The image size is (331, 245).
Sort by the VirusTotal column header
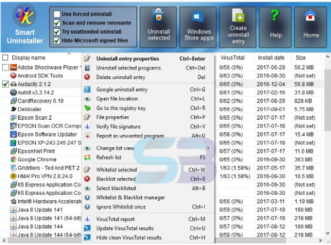coord(232,57)
